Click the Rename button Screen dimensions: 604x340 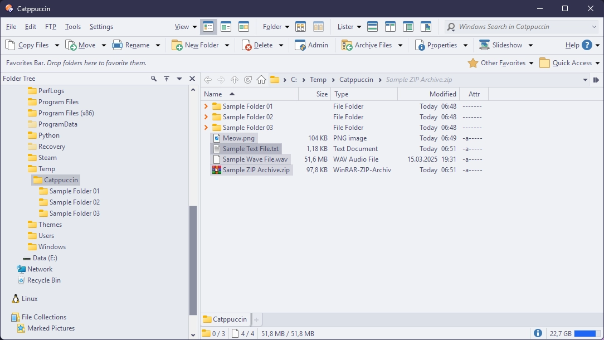click(131, 45)
